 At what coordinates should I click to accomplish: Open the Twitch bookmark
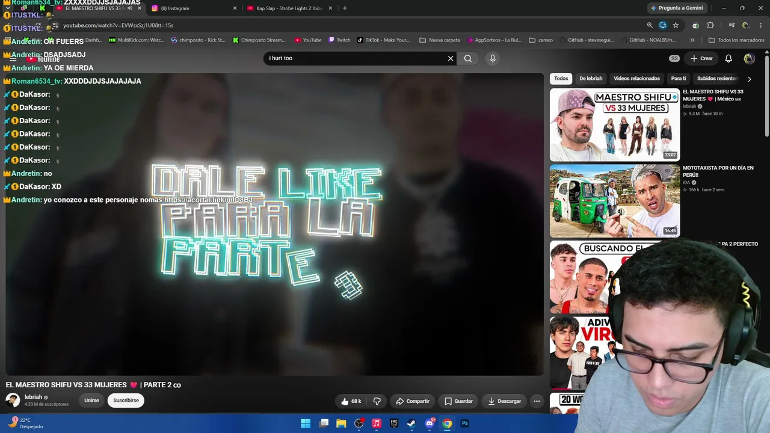click(x=339, y=40)
